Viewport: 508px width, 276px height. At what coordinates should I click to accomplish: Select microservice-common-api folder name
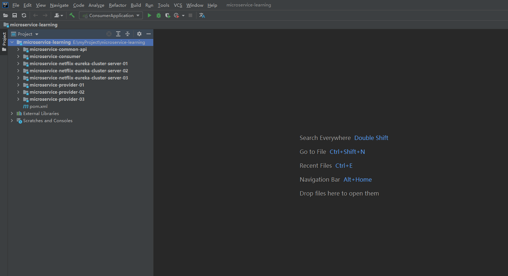click(58, 49)
